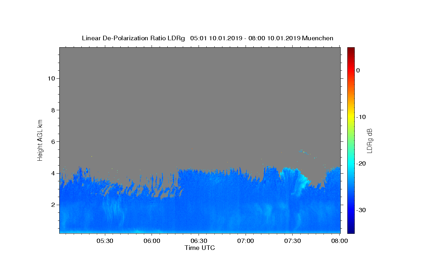
Task: Click the 'Height AGL km' axis label
Action: [40, 140]
